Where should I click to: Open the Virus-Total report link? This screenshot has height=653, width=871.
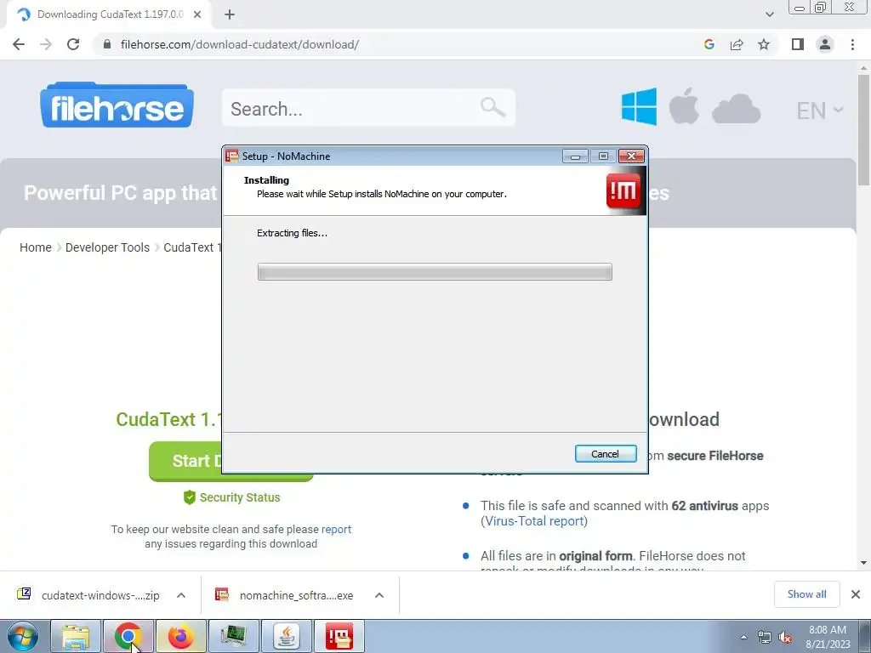coord(534,521)
